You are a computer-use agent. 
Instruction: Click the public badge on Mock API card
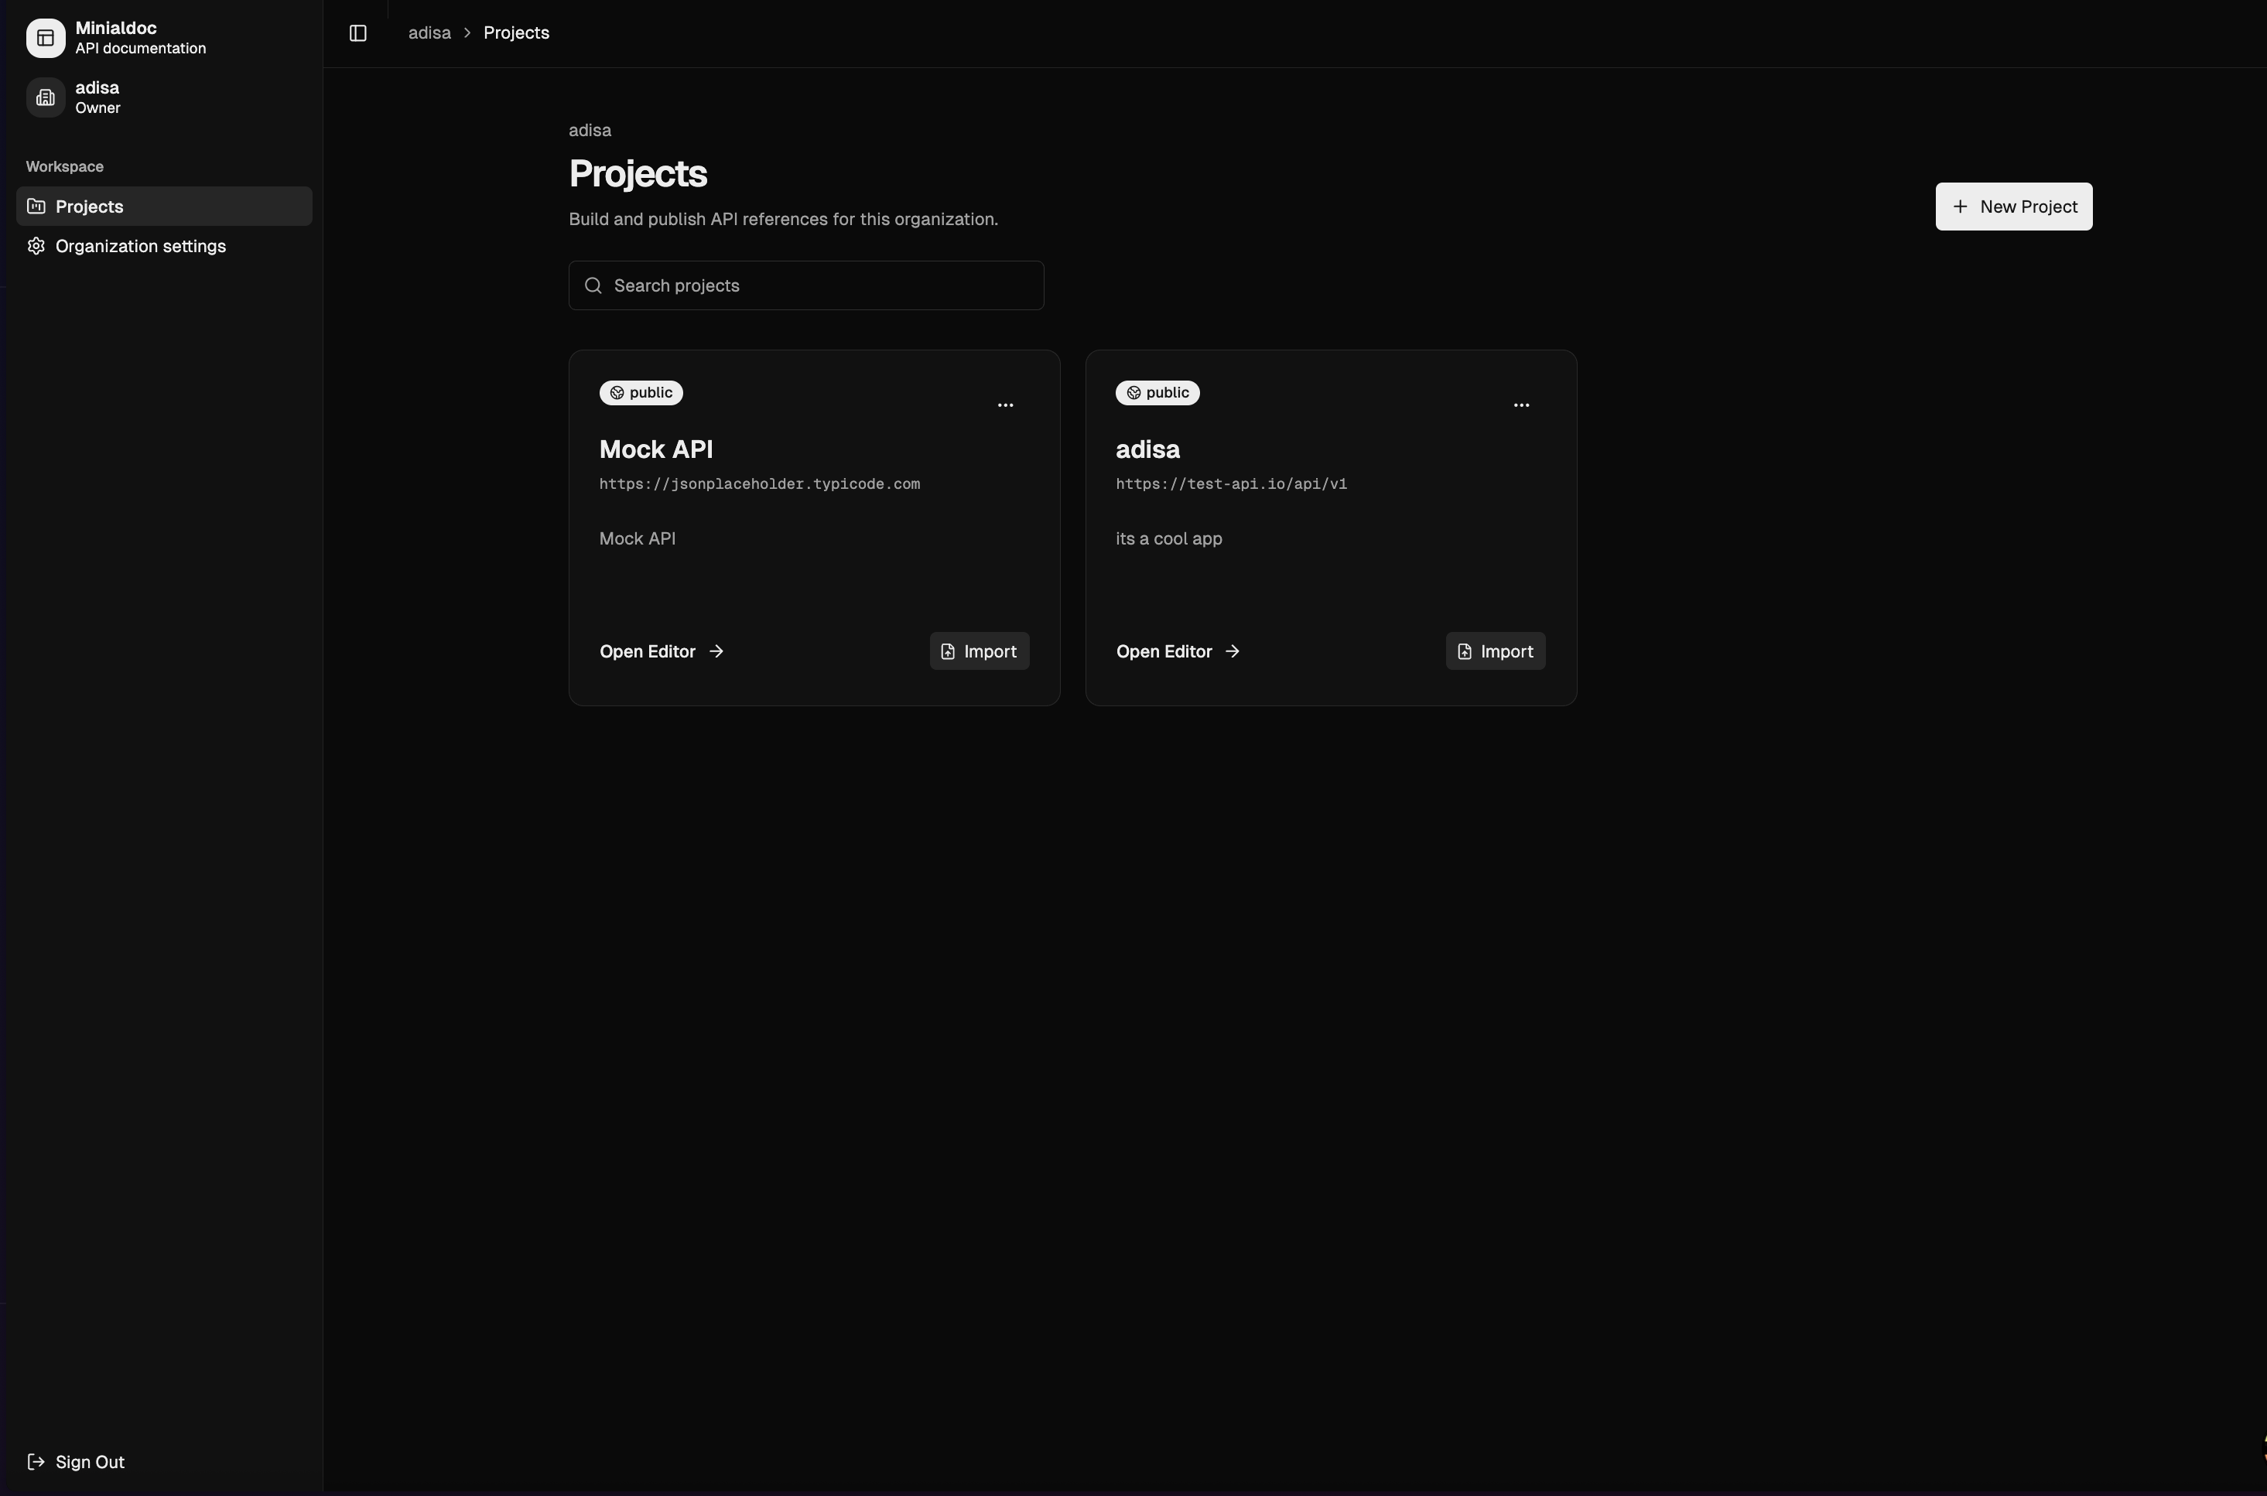click(x=641, y=393)
